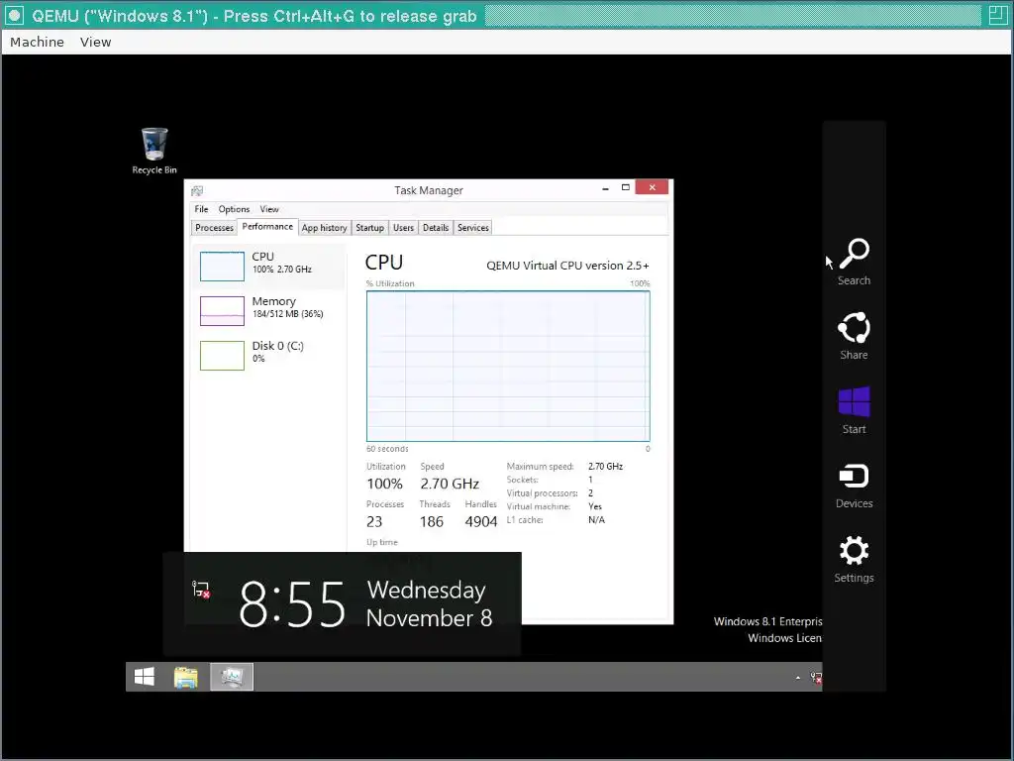Select the CPU performance item

tap(268, 266)
